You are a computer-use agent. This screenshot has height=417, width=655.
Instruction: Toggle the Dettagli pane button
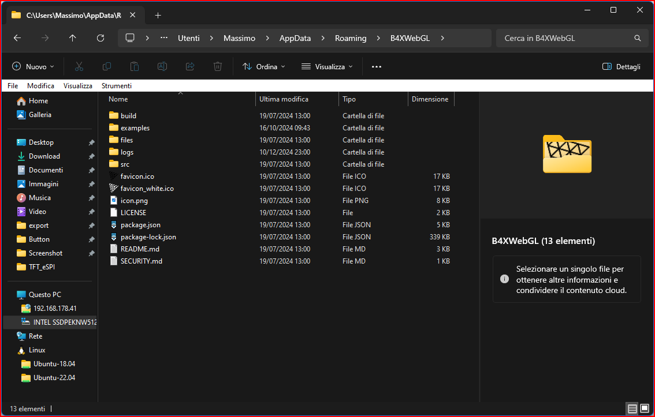tap(621, 66)
